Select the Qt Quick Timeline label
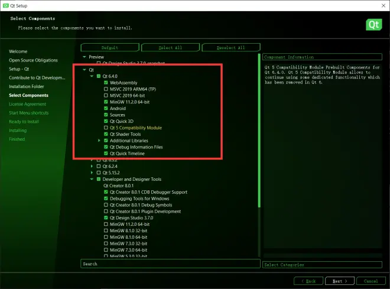Screen dimensions: 390x289 pyautogui.click(x=127, y=154)
